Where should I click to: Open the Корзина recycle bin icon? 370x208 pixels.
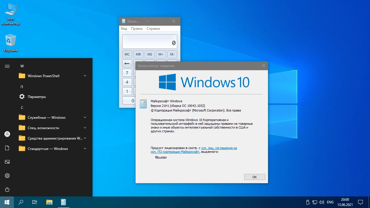point(11,43)
